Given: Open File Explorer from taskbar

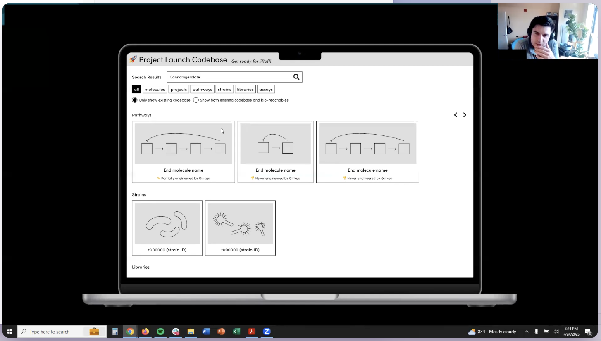Looking at the screenshot, I should 191,332.
